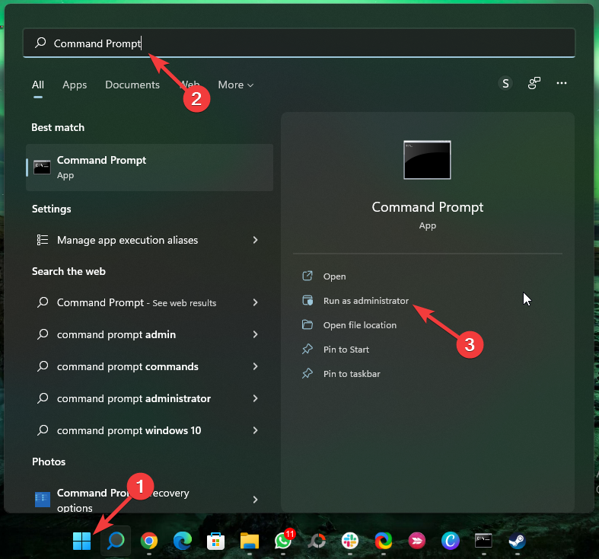Open File Explorer from the taskbar
This screenshot has width=599, height=559.
250,541
